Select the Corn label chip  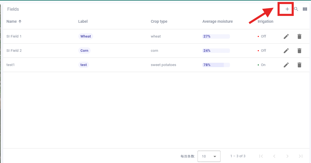point(84,51)
